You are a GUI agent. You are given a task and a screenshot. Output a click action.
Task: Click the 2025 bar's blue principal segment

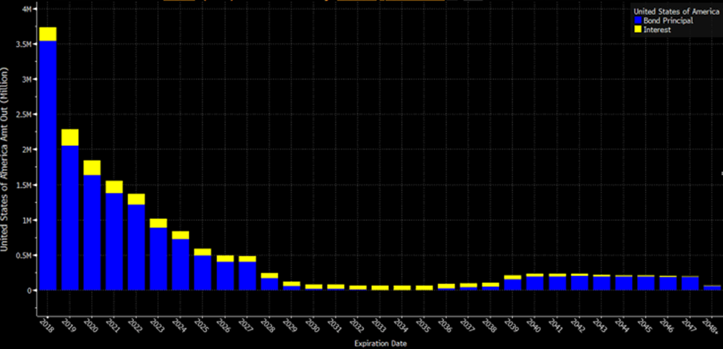[x=203, y=272]
